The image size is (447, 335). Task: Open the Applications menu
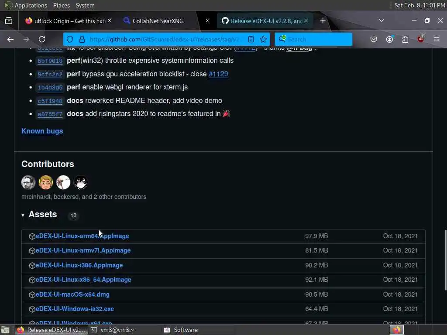point(31,5)
